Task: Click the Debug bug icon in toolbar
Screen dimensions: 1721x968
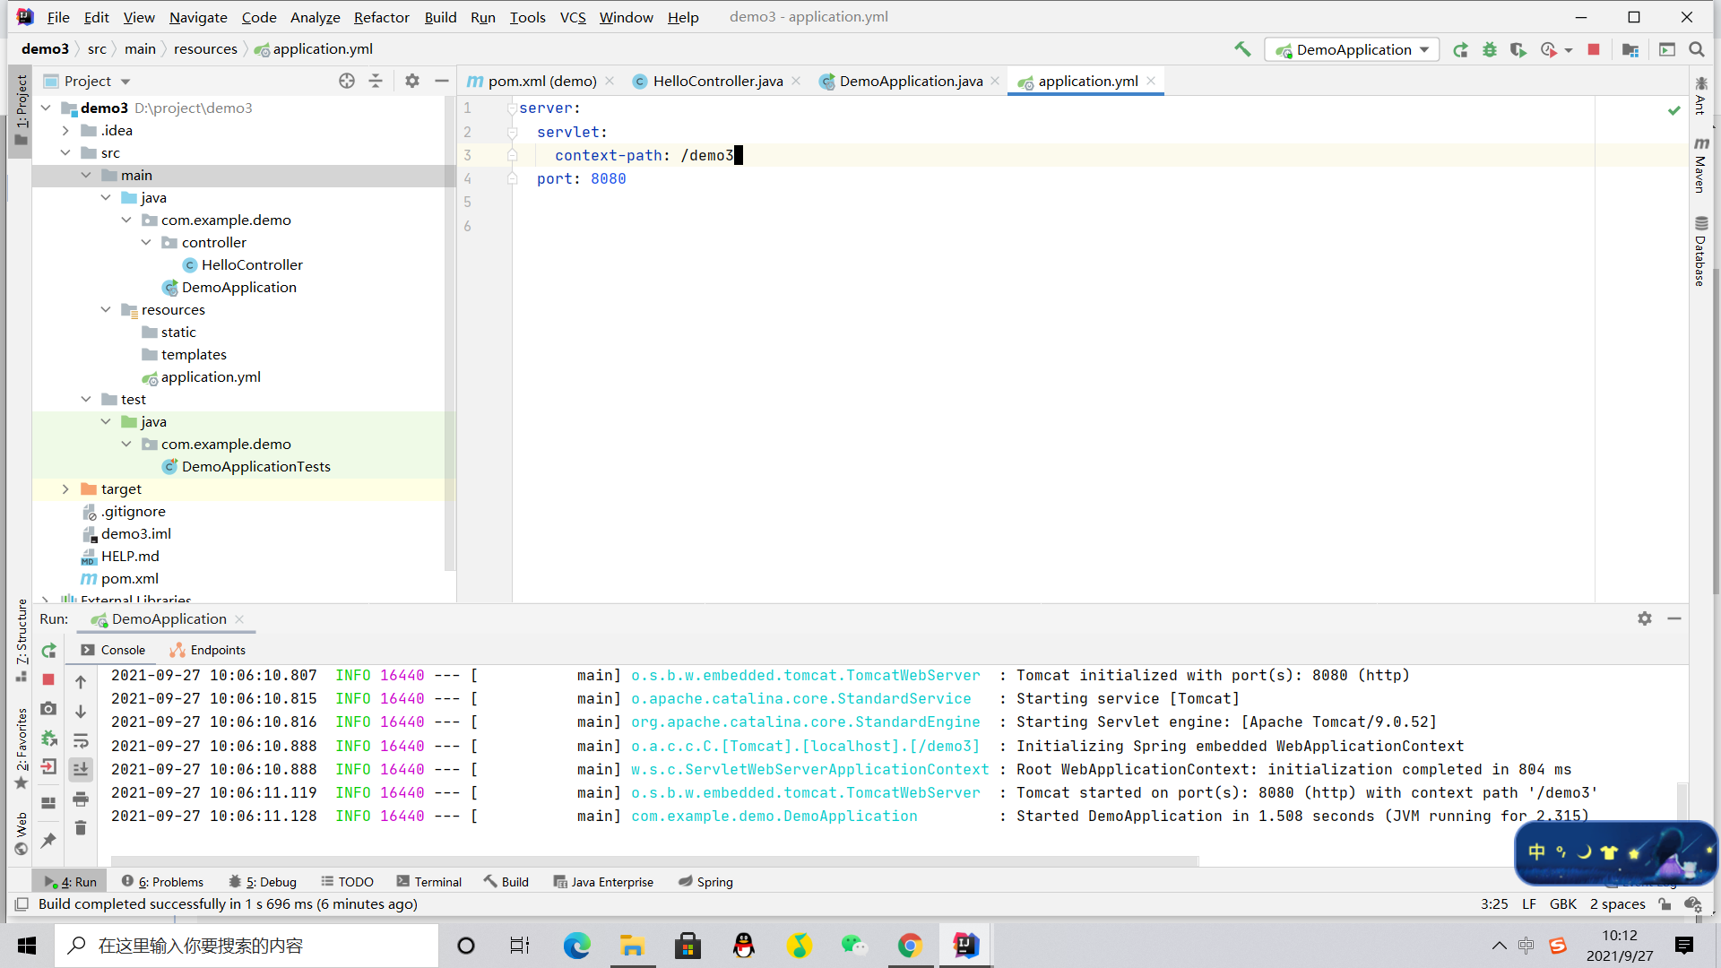Action: [x=1489, y=49]
